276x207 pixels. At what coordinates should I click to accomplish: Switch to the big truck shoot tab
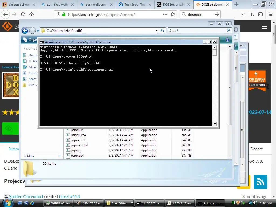click(x=19, y=5)
